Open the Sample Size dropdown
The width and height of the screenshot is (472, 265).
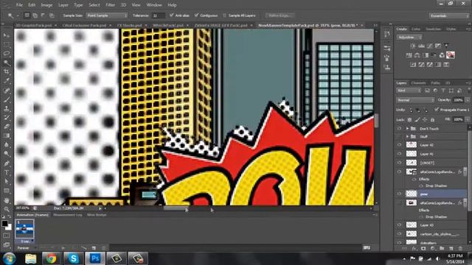pos(107,15)
